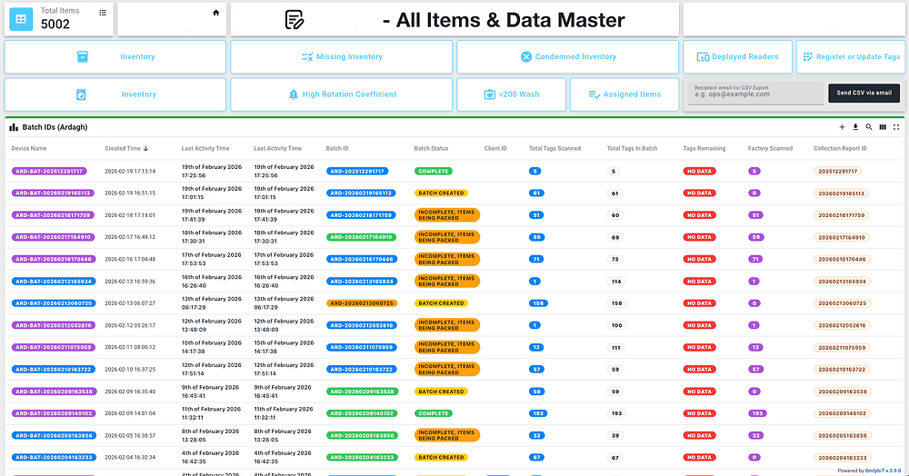
Task: Select the High Rotation Coefficient tile
Action: click(x=342, y=94)
